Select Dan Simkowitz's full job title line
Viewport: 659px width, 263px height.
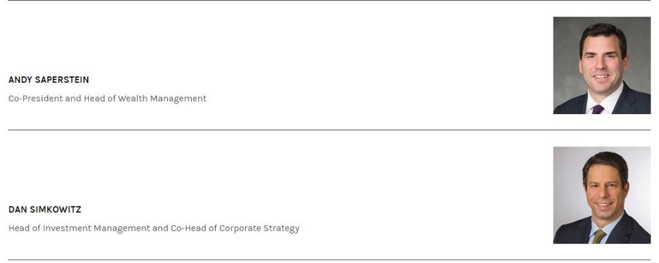(154, 228)
